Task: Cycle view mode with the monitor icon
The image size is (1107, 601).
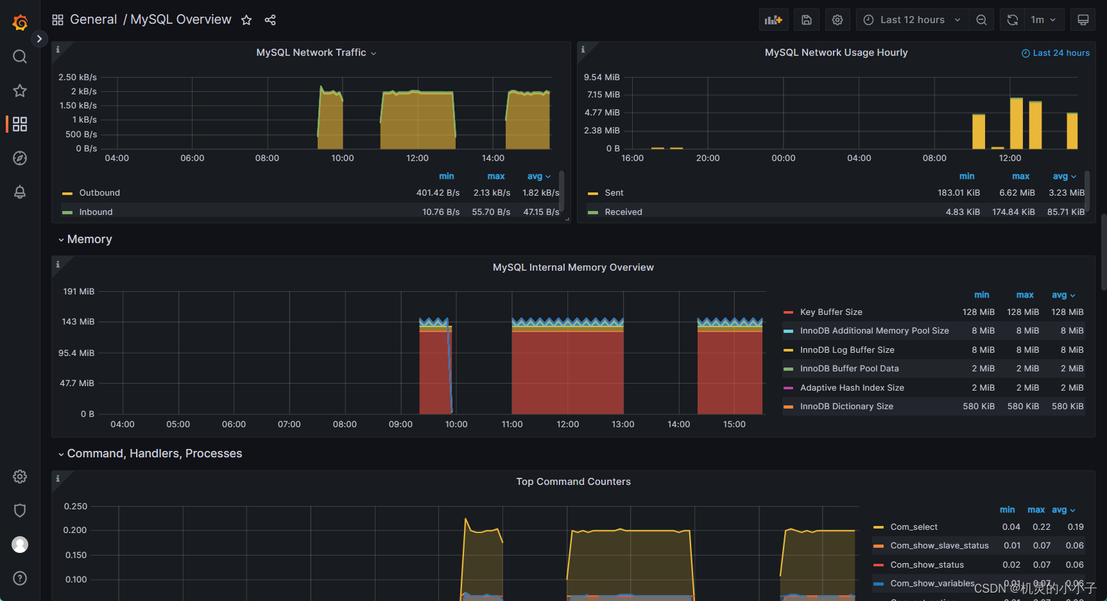Action: [1083, 20]
